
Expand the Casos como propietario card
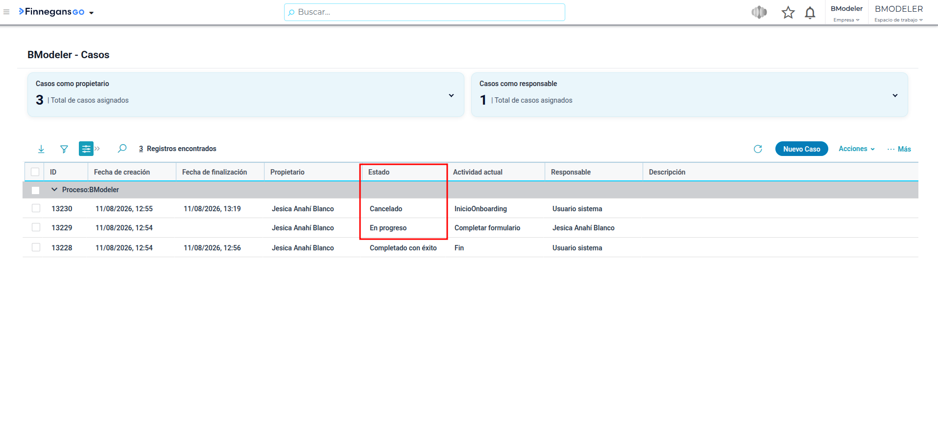451,95
